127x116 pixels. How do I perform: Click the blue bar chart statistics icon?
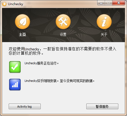(15, 85)
